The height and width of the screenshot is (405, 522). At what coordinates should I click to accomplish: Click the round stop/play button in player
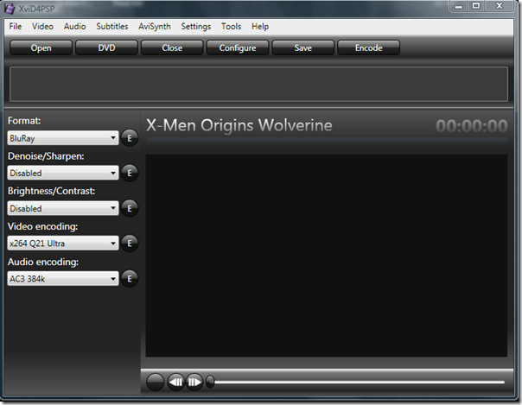(x=156, y=382)
